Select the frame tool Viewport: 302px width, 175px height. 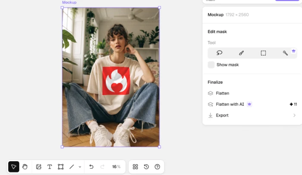point(61,167)
